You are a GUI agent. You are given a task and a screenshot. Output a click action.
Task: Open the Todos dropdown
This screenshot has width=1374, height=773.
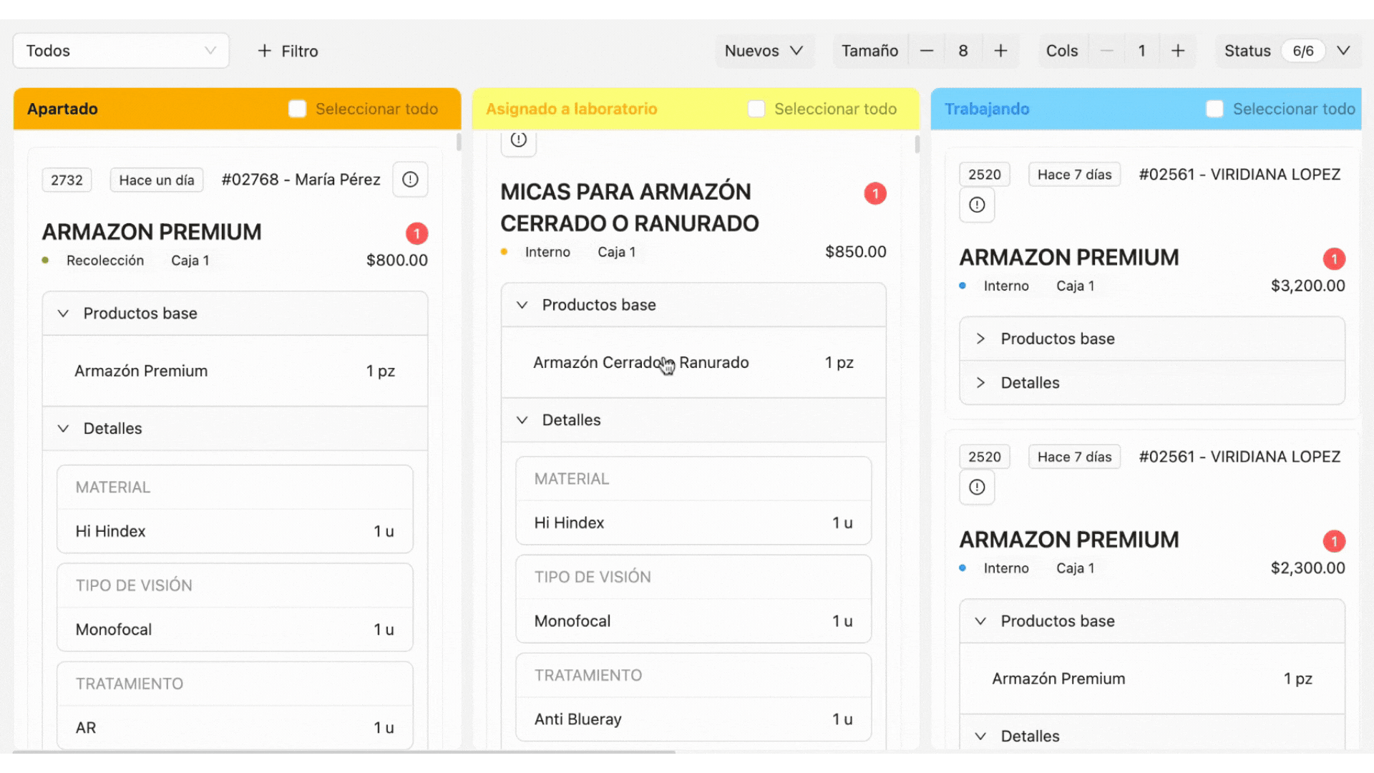121,51
